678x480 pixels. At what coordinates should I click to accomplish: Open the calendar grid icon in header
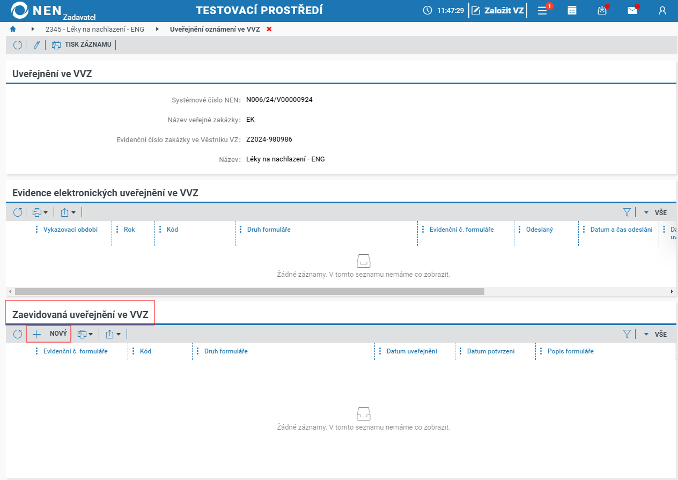click(x=572, y=10)
